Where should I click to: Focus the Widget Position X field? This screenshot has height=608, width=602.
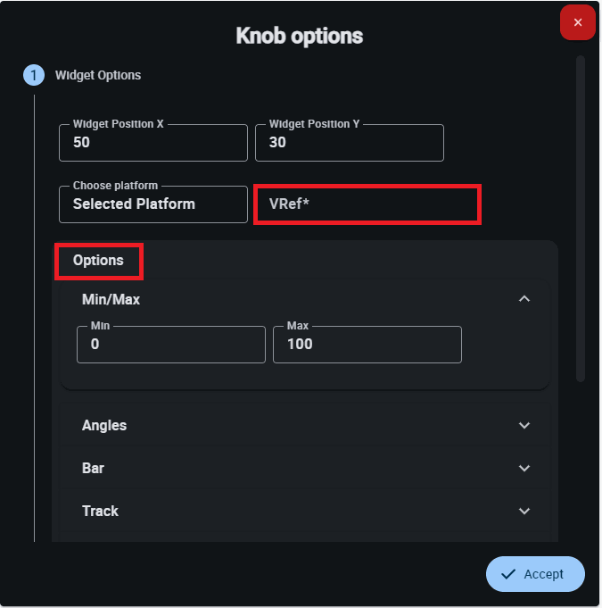153,143
